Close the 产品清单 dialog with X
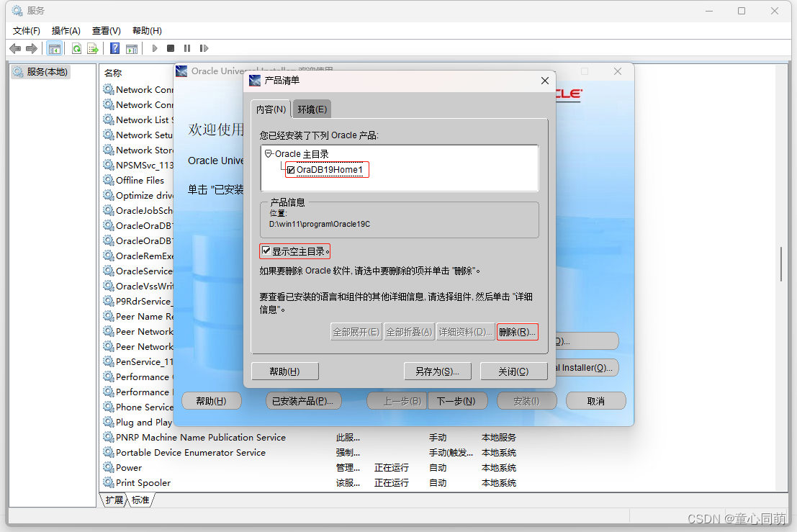Screen dimensions: 797x532 pos(545,81)
